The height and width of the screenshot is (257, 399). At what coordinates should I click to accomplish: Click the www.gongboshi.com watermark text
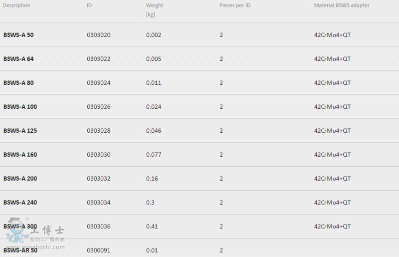(35, 247)
